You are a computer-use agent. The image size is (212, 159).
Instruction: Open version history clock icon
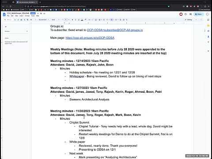(x=185, y=14)
